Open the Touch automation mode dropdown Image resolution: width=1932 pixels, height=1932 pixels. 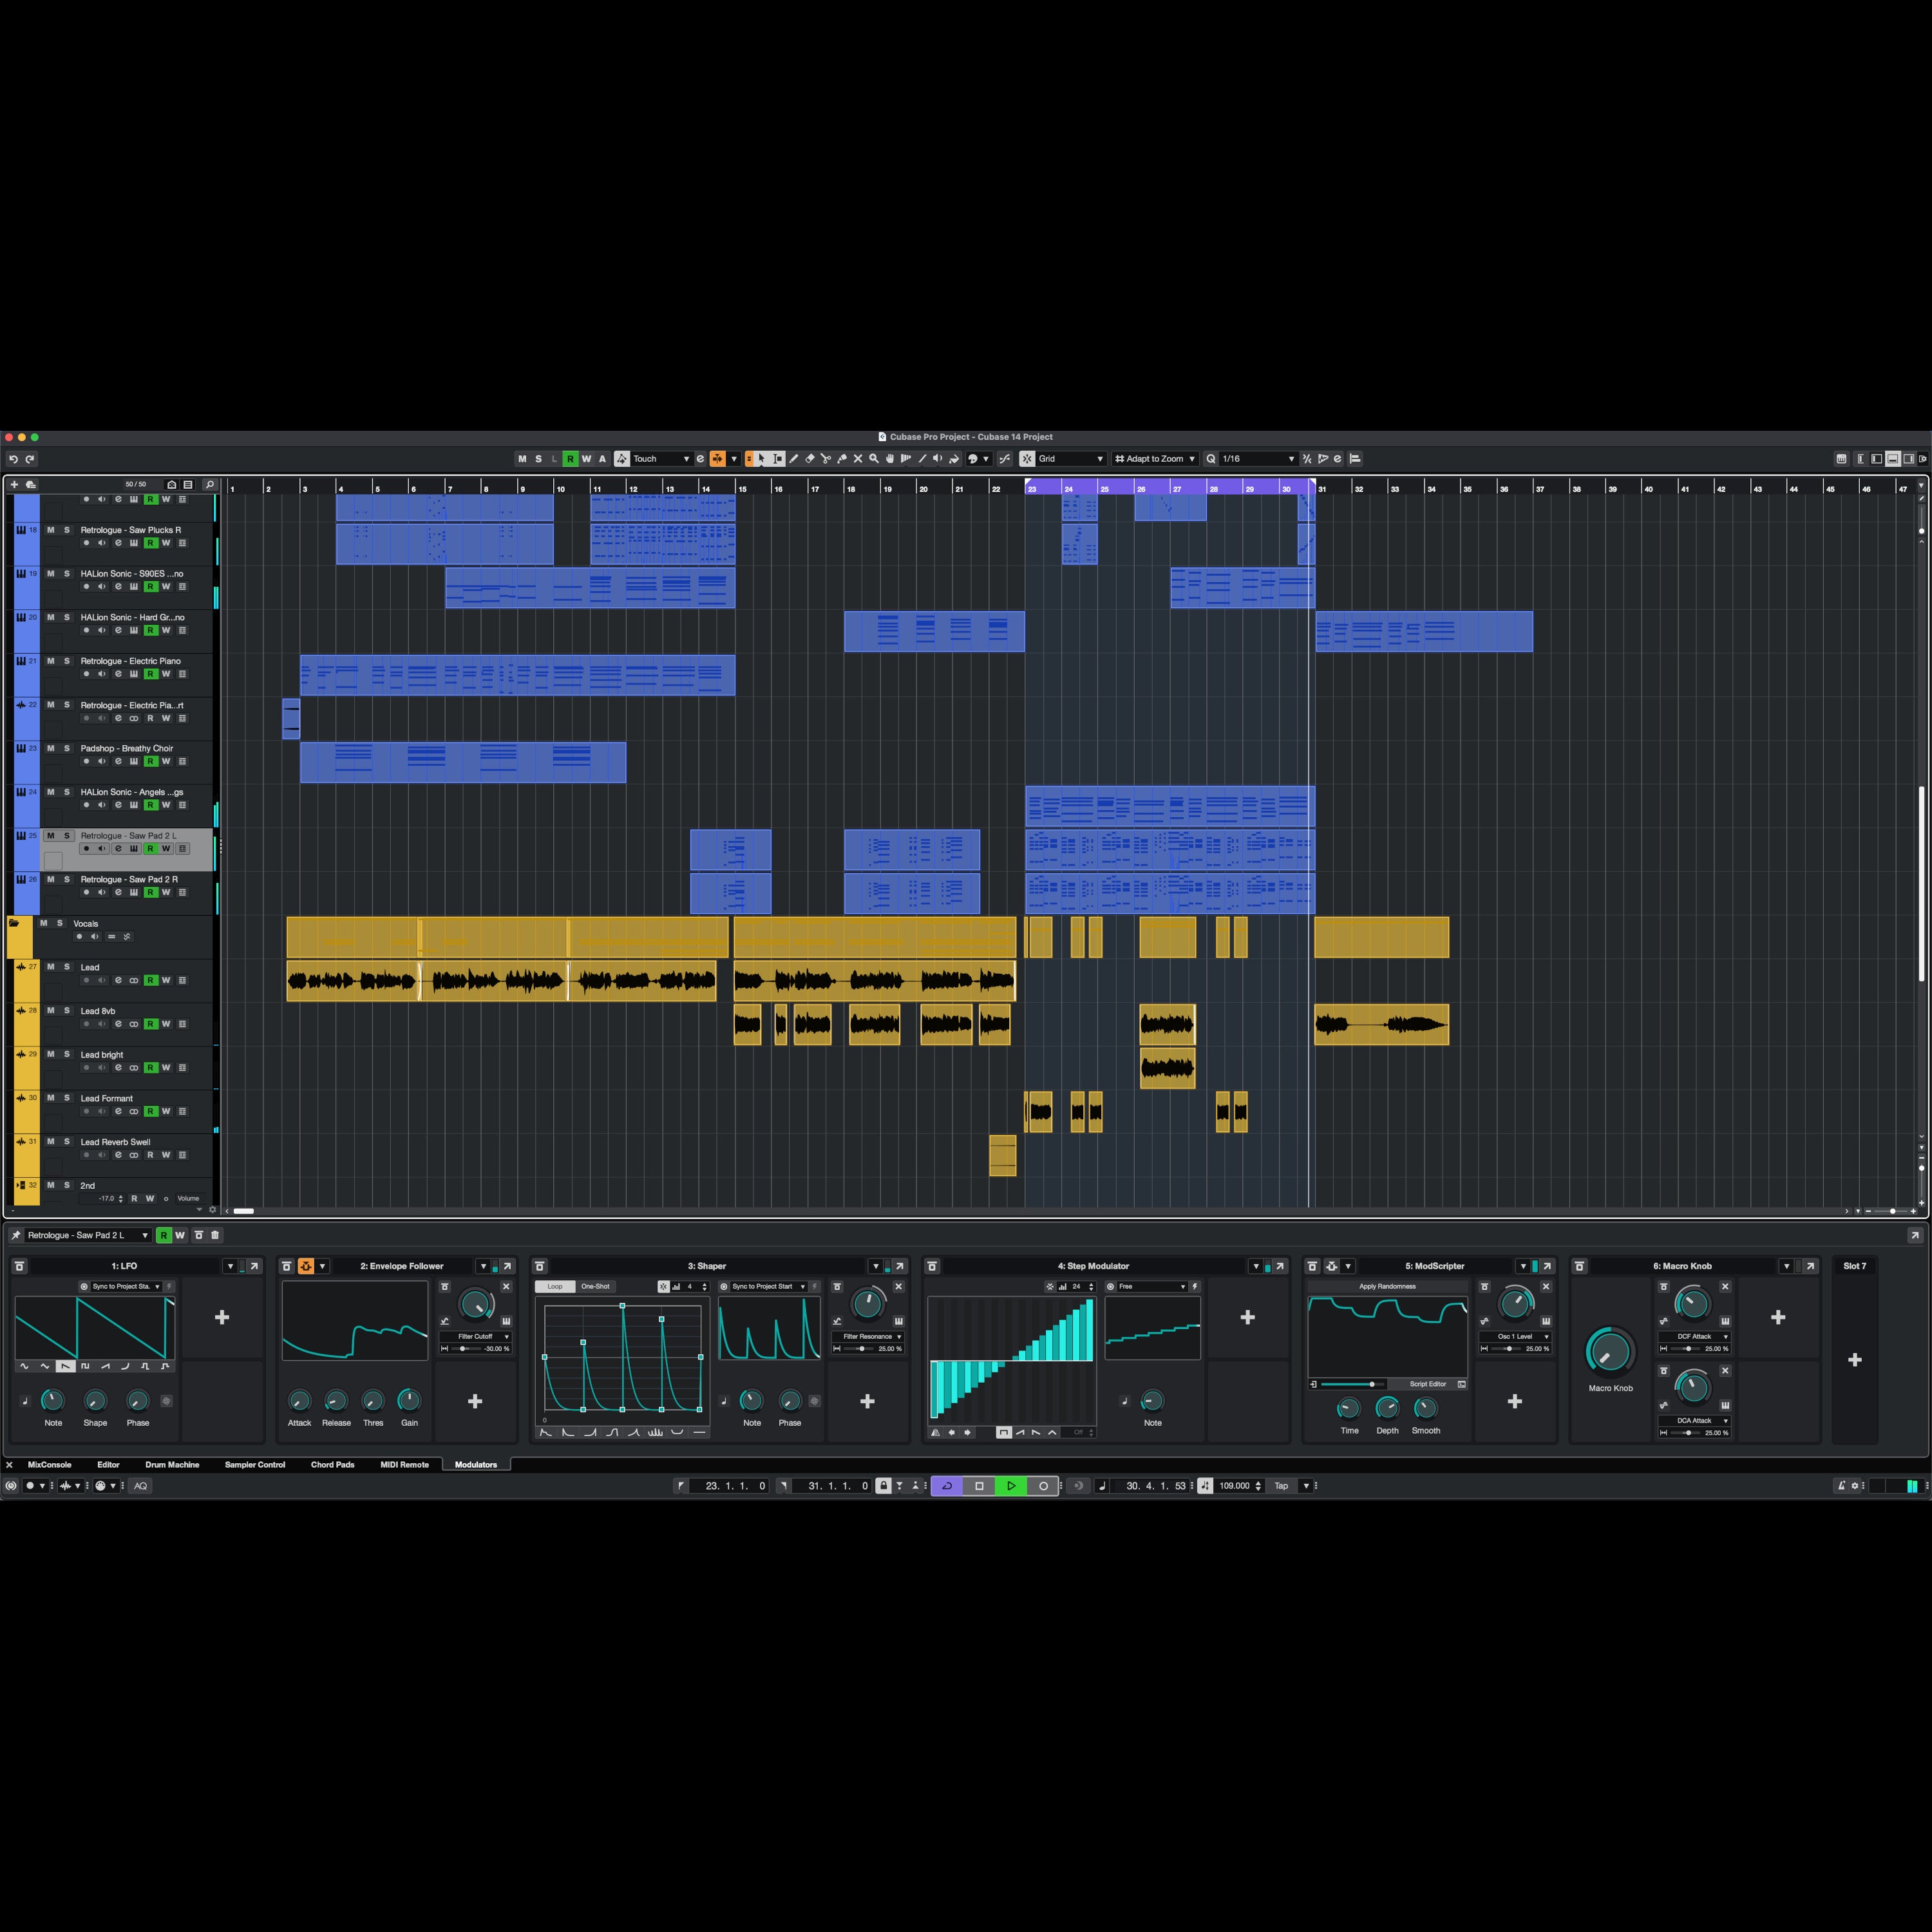(x=661, y=459)
